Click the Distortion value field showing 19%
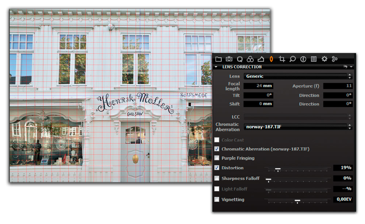Image resolution: width=365 pixels, height=224 pixels. [x=343, y=168]
